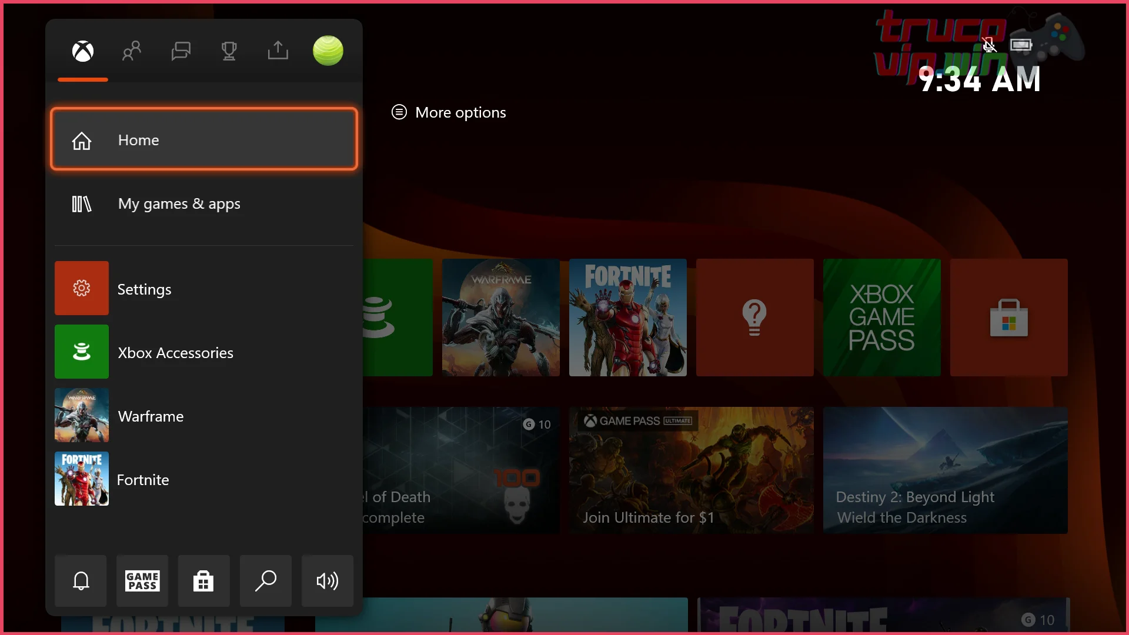Open My games & apps
The height and width of the screenshot is (635, 1129).
204,203
